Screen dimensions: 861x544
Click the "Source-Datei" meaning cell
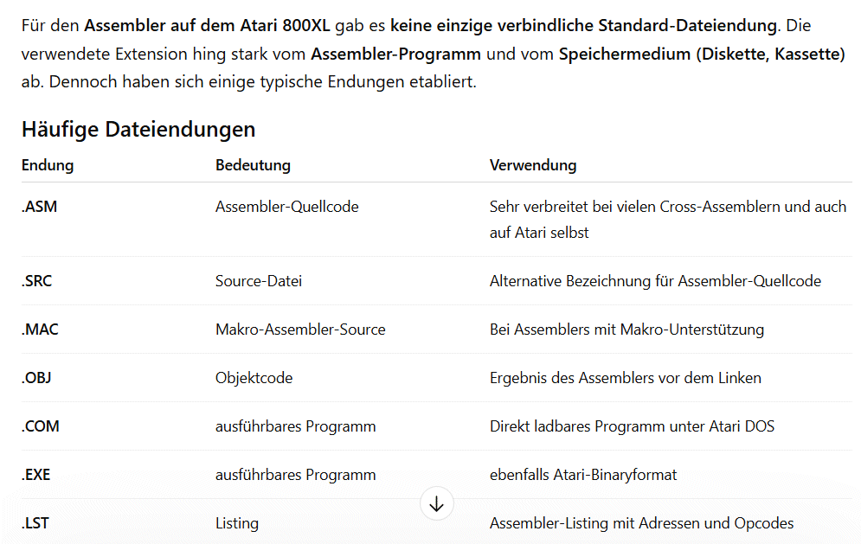[259, 281]
